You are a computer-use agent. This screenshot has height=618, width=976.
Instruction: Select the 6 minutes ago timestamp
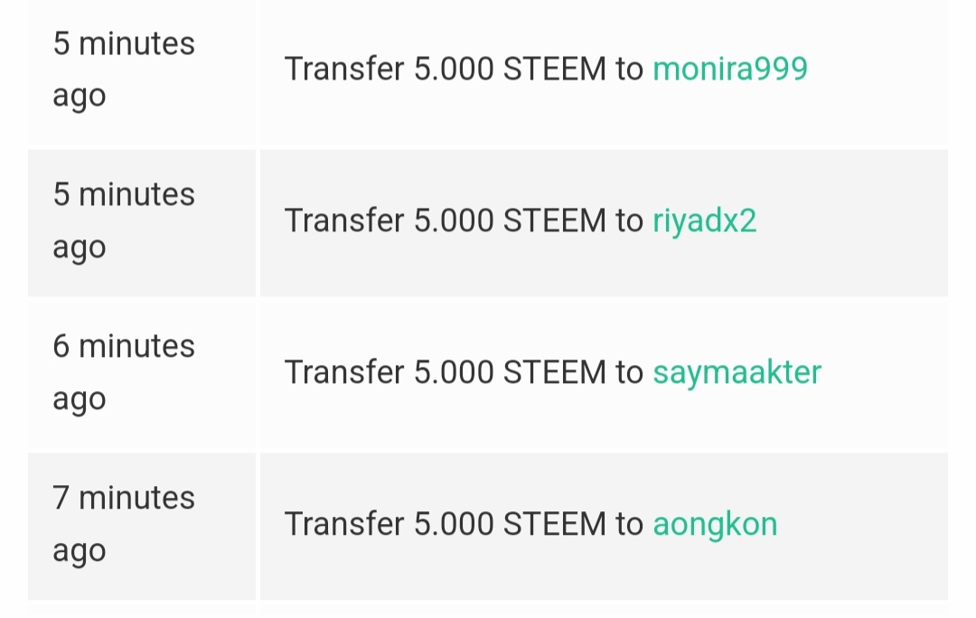coord(123,372)
